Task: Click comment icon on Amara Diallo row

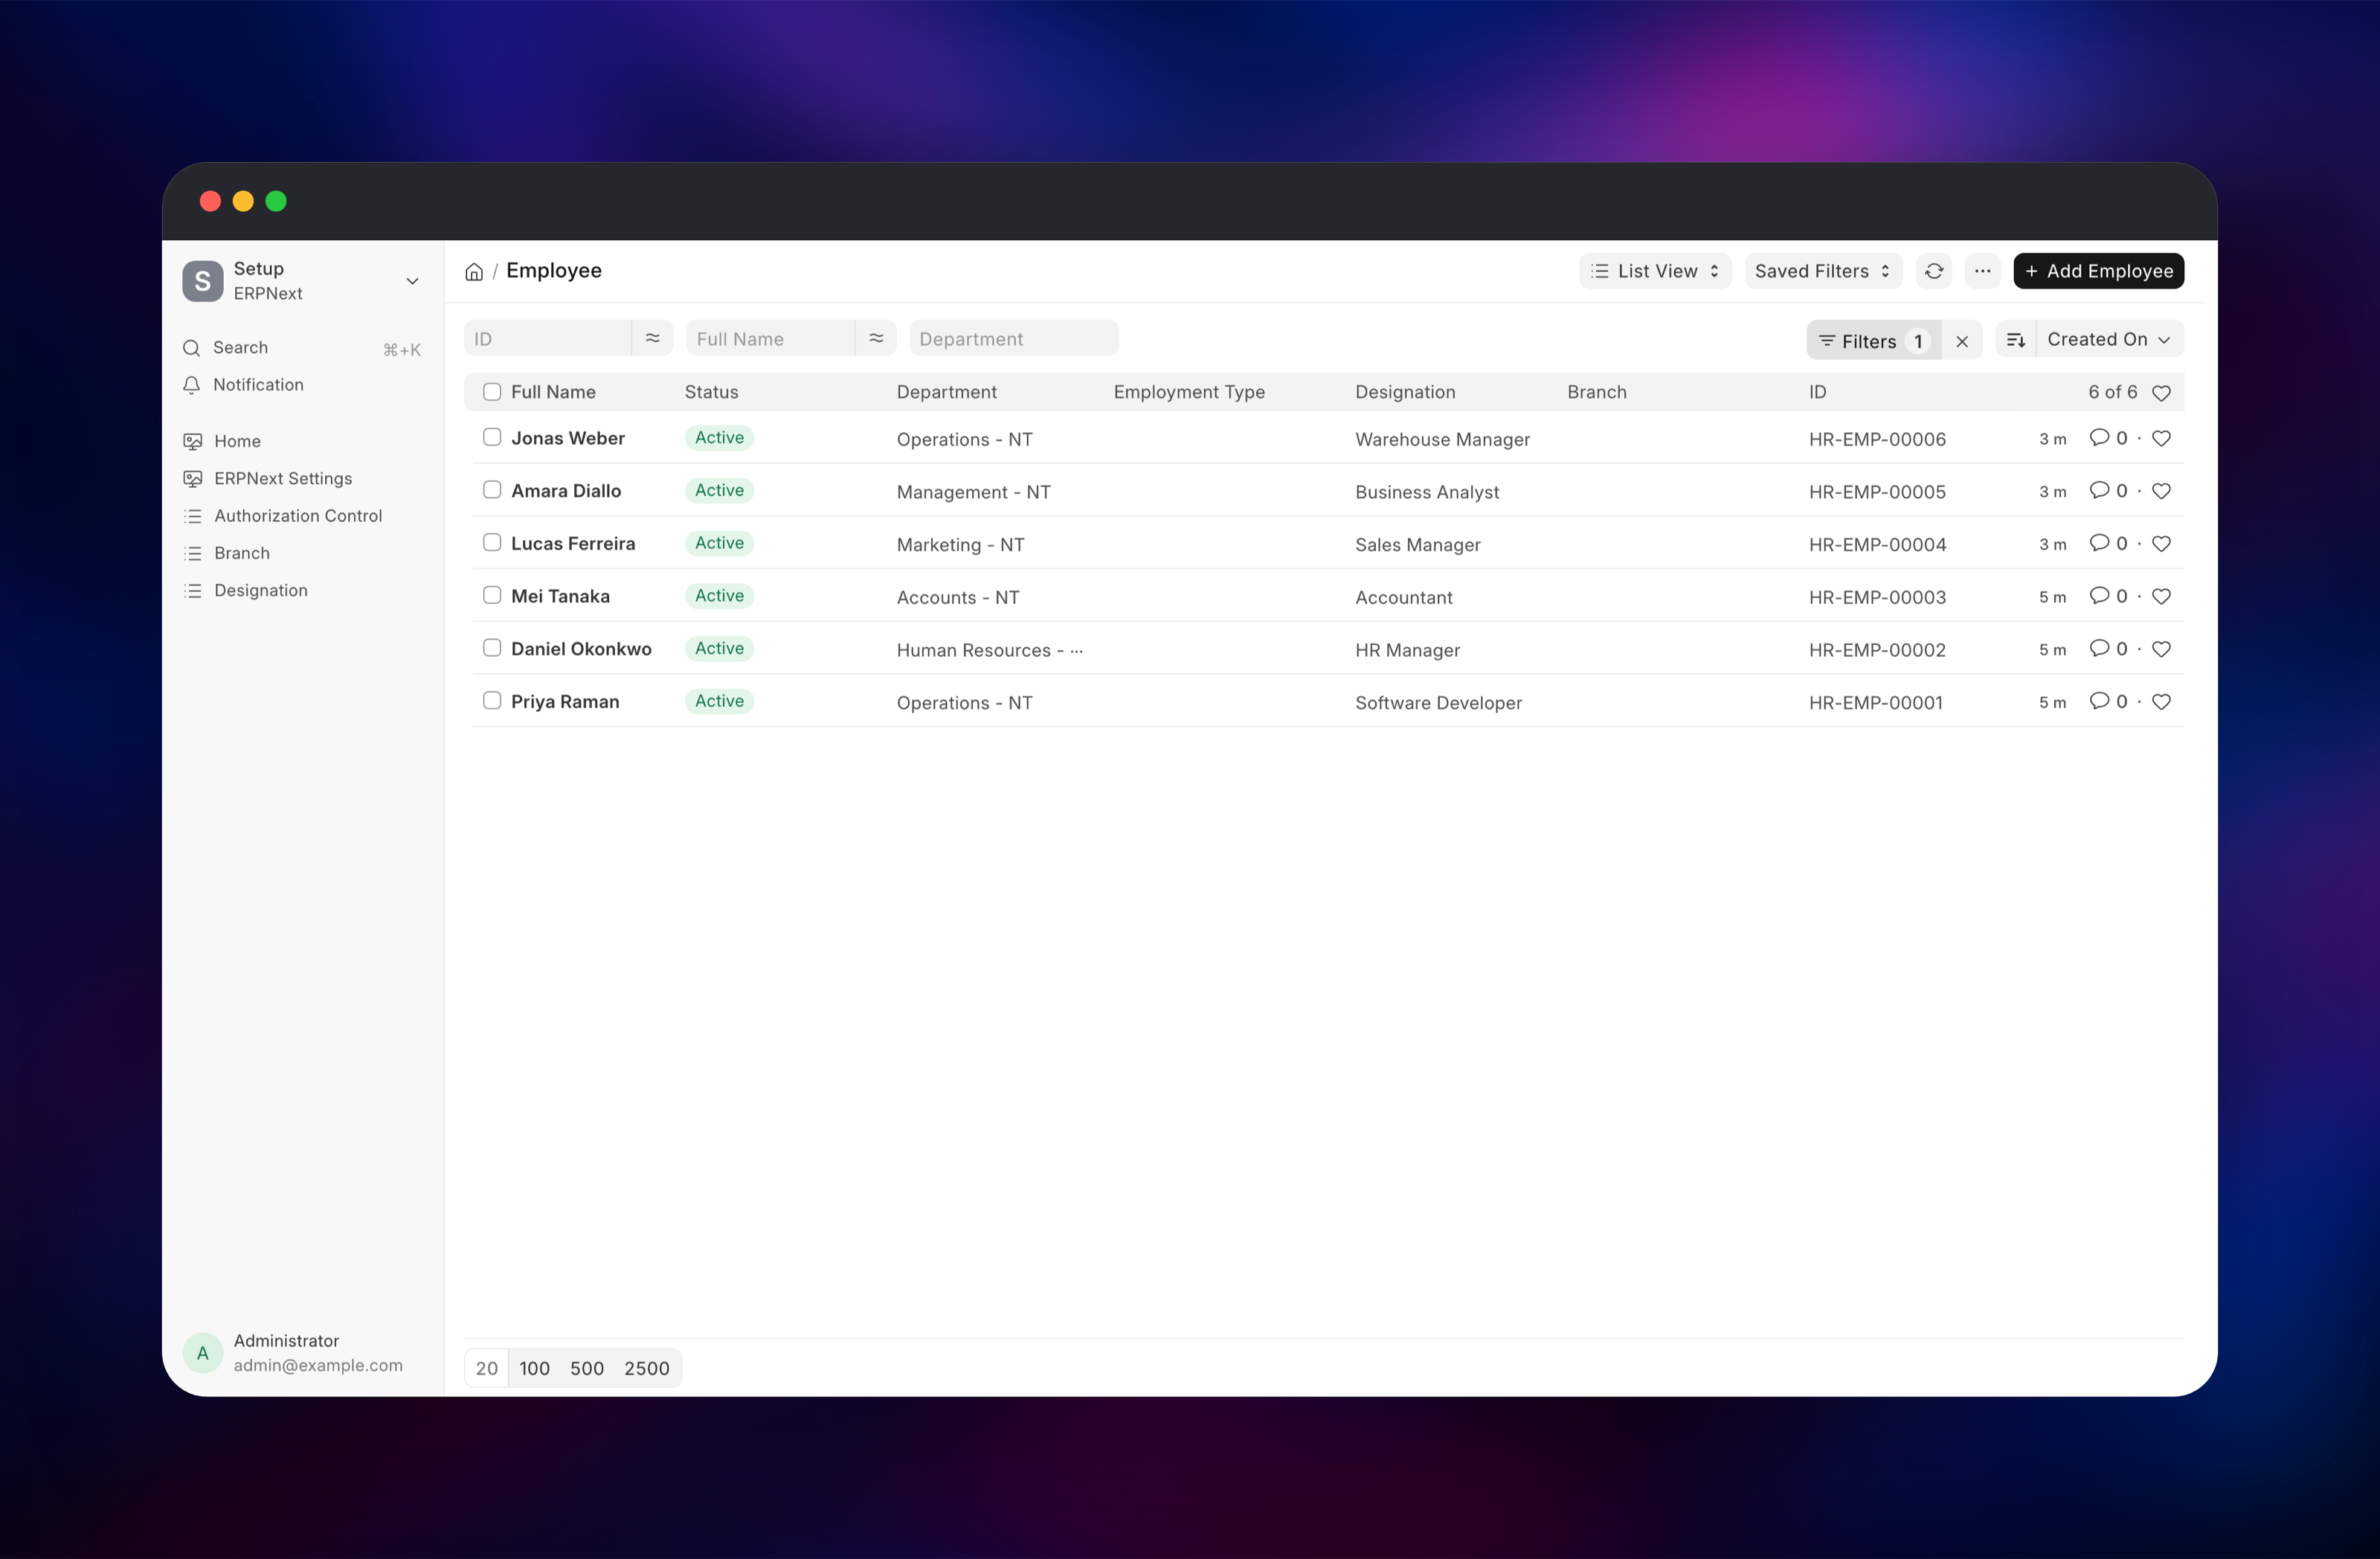Action: pyautogui.click(x=2099, y=491)
